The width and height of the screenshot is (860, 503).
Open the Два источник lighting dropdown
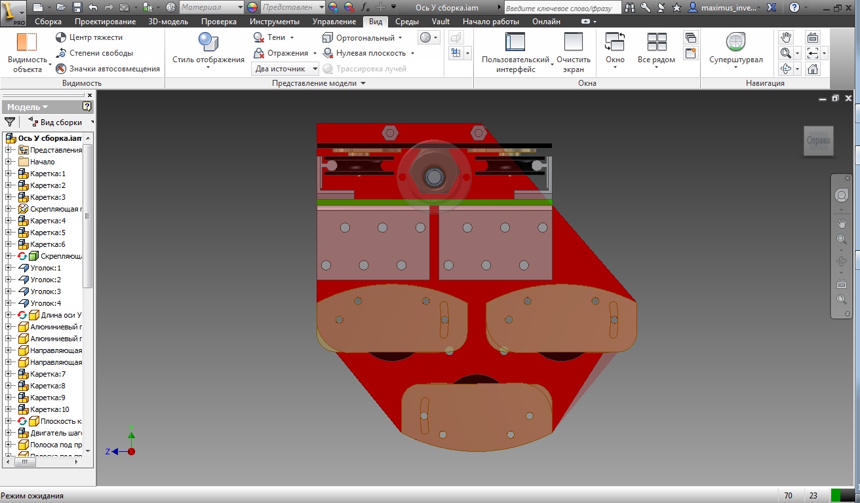(x=315, y=69)
